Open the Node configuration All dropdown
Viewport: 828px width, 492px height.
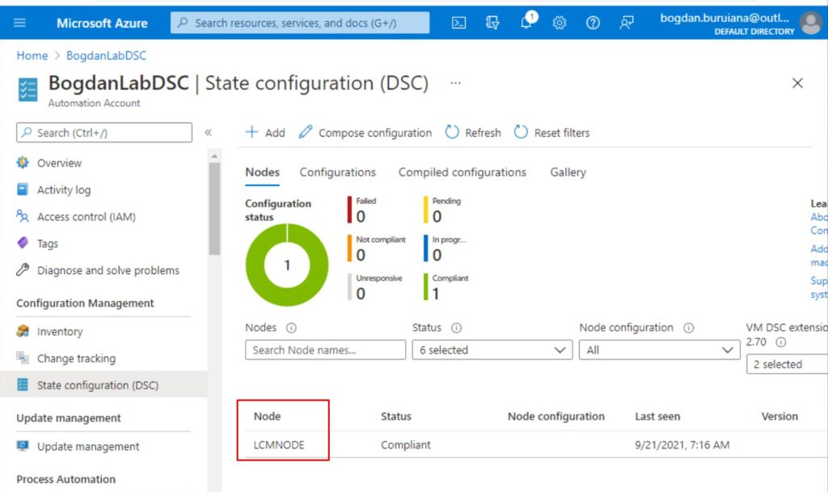click(659, 350)
